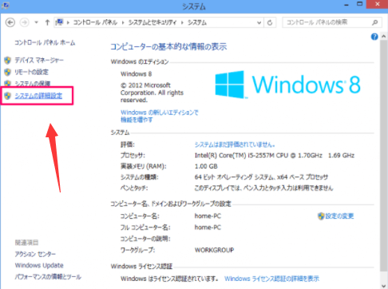Click scrollbar down arrow

[384, 286]
